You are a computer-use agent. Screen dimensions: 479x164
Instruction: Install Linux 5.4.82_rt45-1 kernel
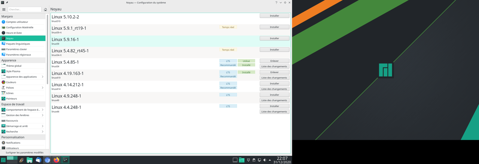[274, 49]
